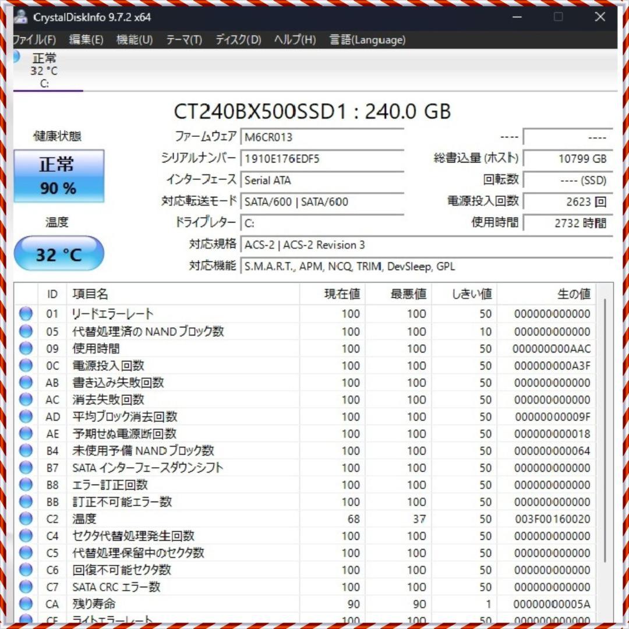Viewport: 629px width, 629px height.
Task: Click status orb for 残り寿命 row
Action: [26, 604]
